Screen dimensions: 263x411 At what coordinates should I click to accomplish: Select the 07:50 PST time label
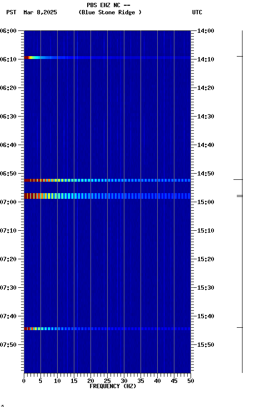8,345
